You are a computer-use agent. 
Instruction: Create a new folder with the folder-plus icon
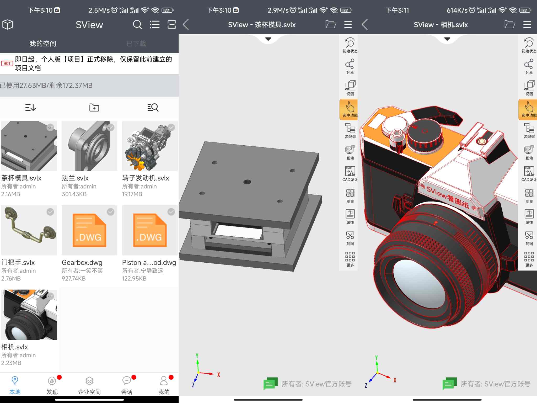click(94, 107)
